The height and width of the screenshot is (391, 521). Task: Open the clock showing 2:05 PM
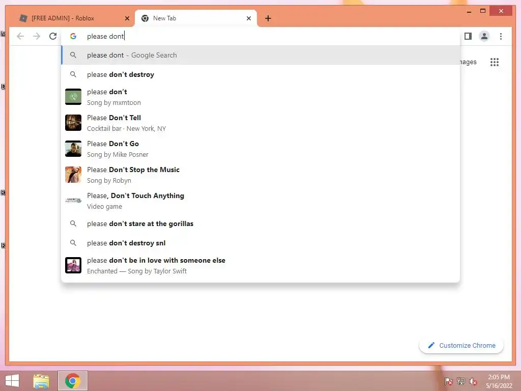tap(499, 381)
